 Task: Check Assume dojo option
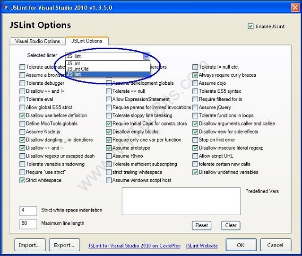[195, 83]
